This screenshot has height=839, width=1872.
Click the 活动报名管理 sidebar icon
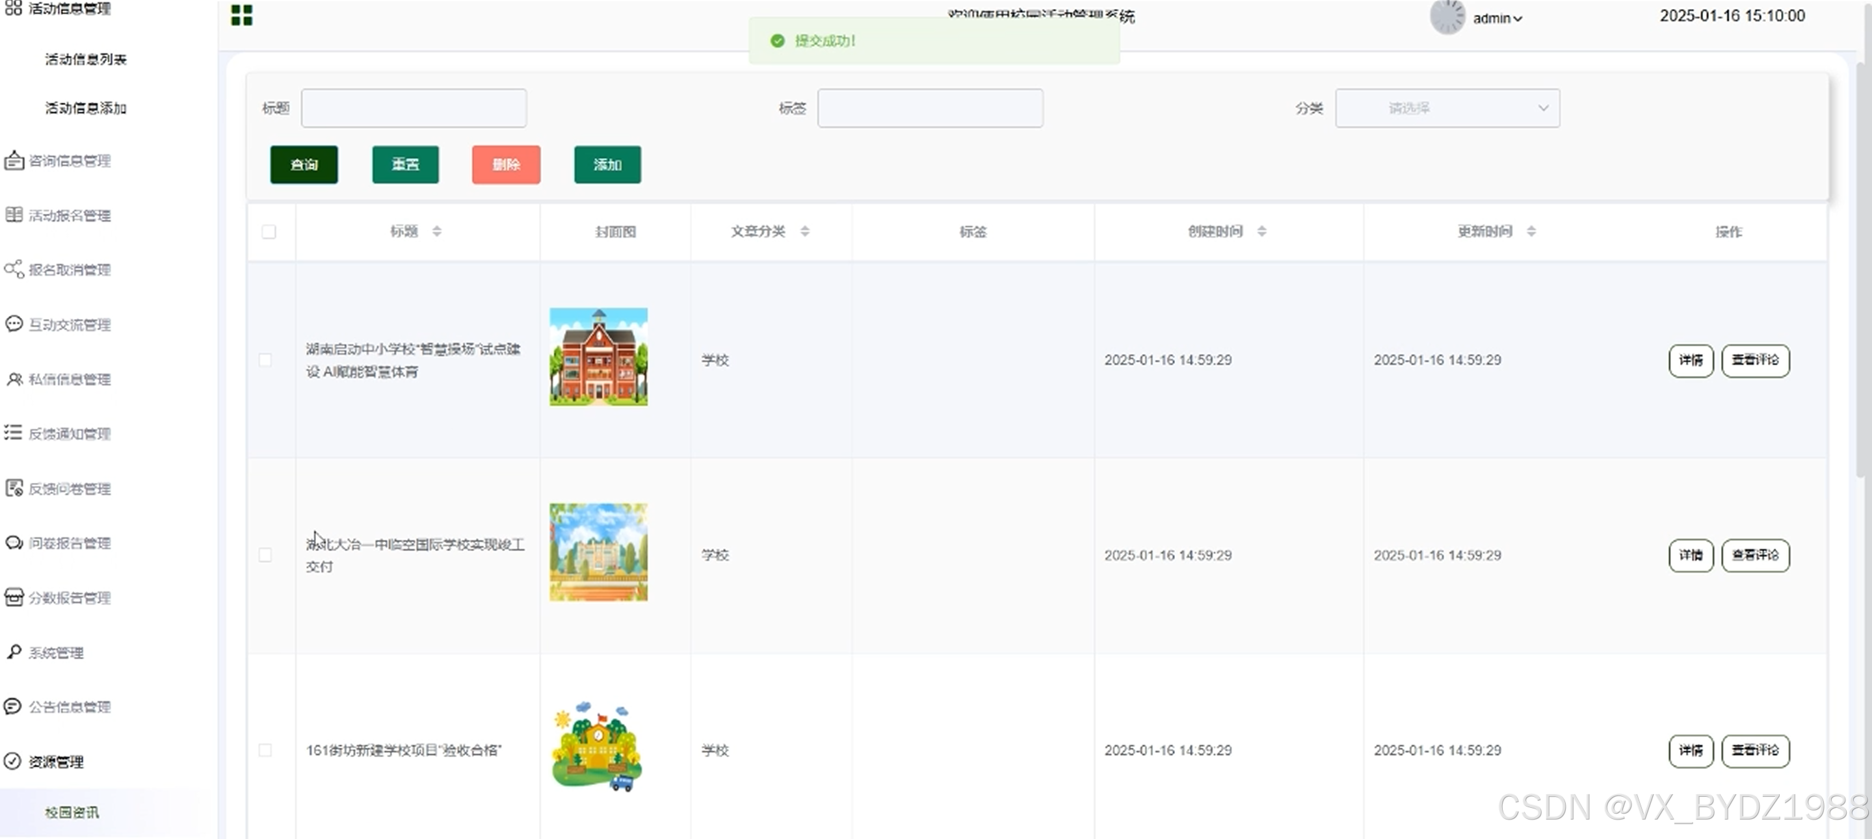tap(14, 215)
